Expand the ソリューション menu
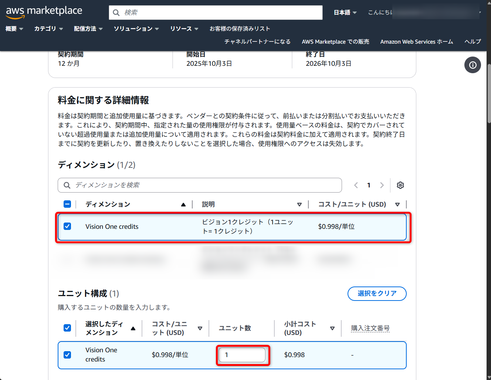 coord(136,29)
